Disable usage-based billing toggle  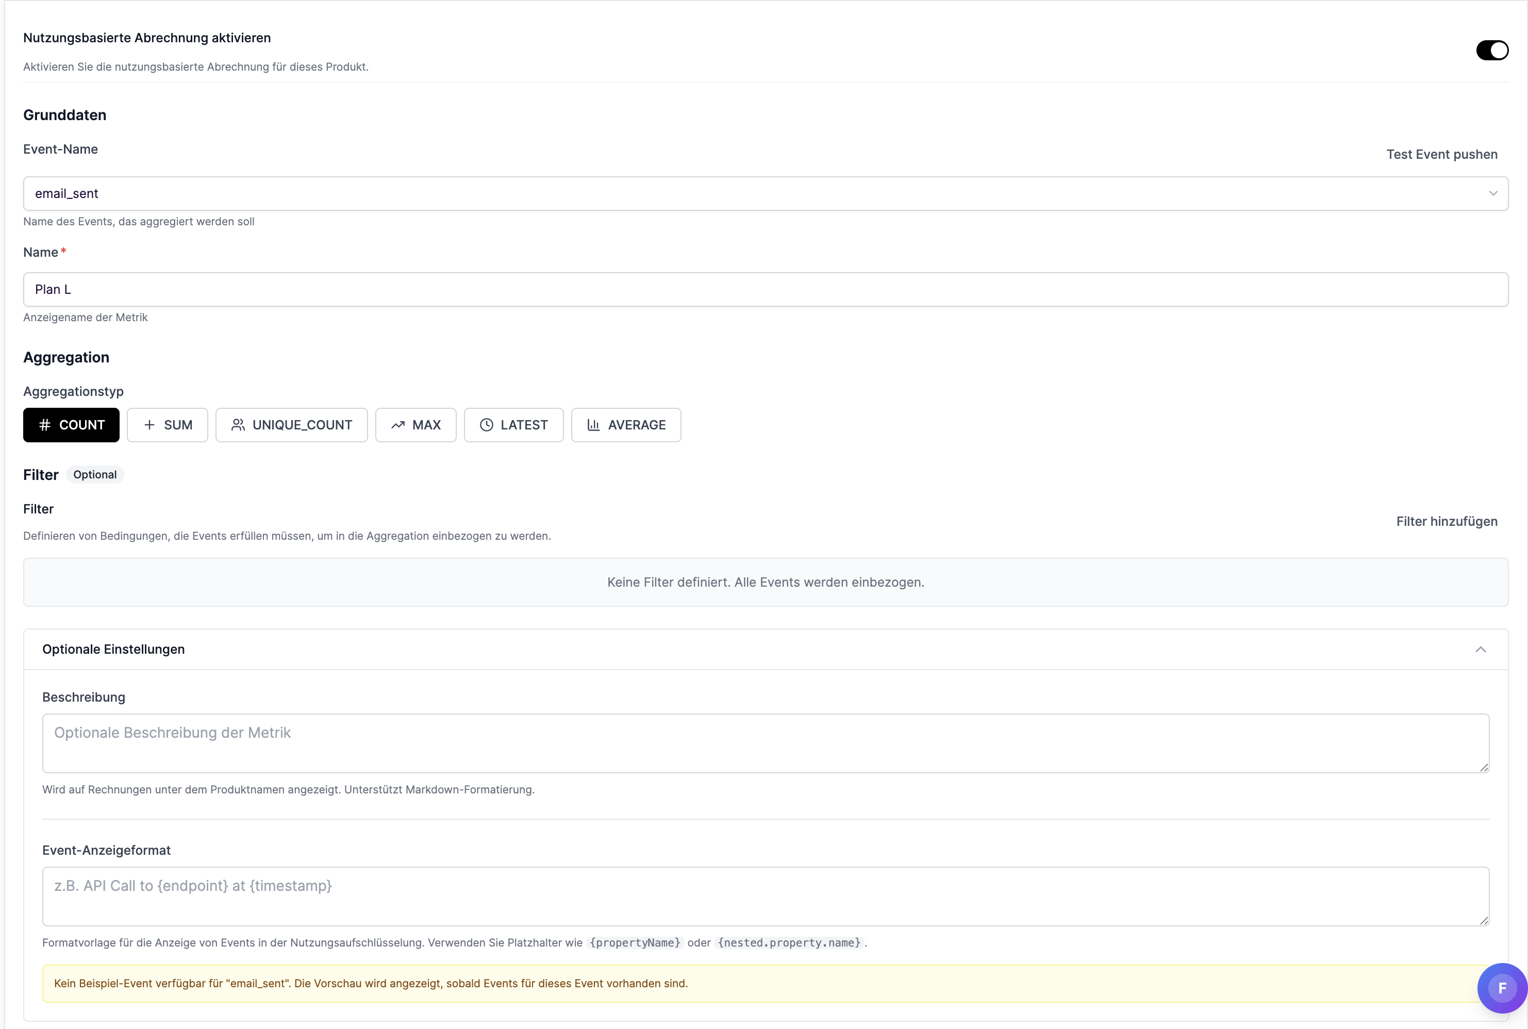[1491, 51]
